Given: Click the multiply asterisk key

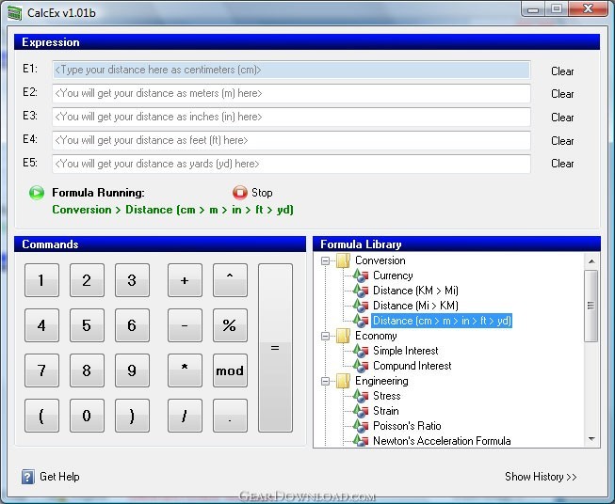Looking at the screenshot, I should (x=185, y=370).
